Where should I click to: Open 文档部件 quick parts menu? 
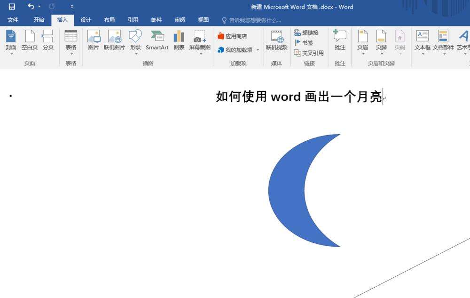coord(443,42)
